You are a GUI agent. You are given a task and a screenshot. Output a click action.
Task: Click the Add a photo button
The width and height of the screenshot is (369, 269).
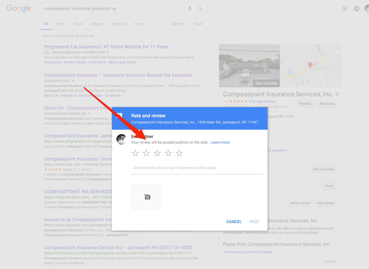326,203
